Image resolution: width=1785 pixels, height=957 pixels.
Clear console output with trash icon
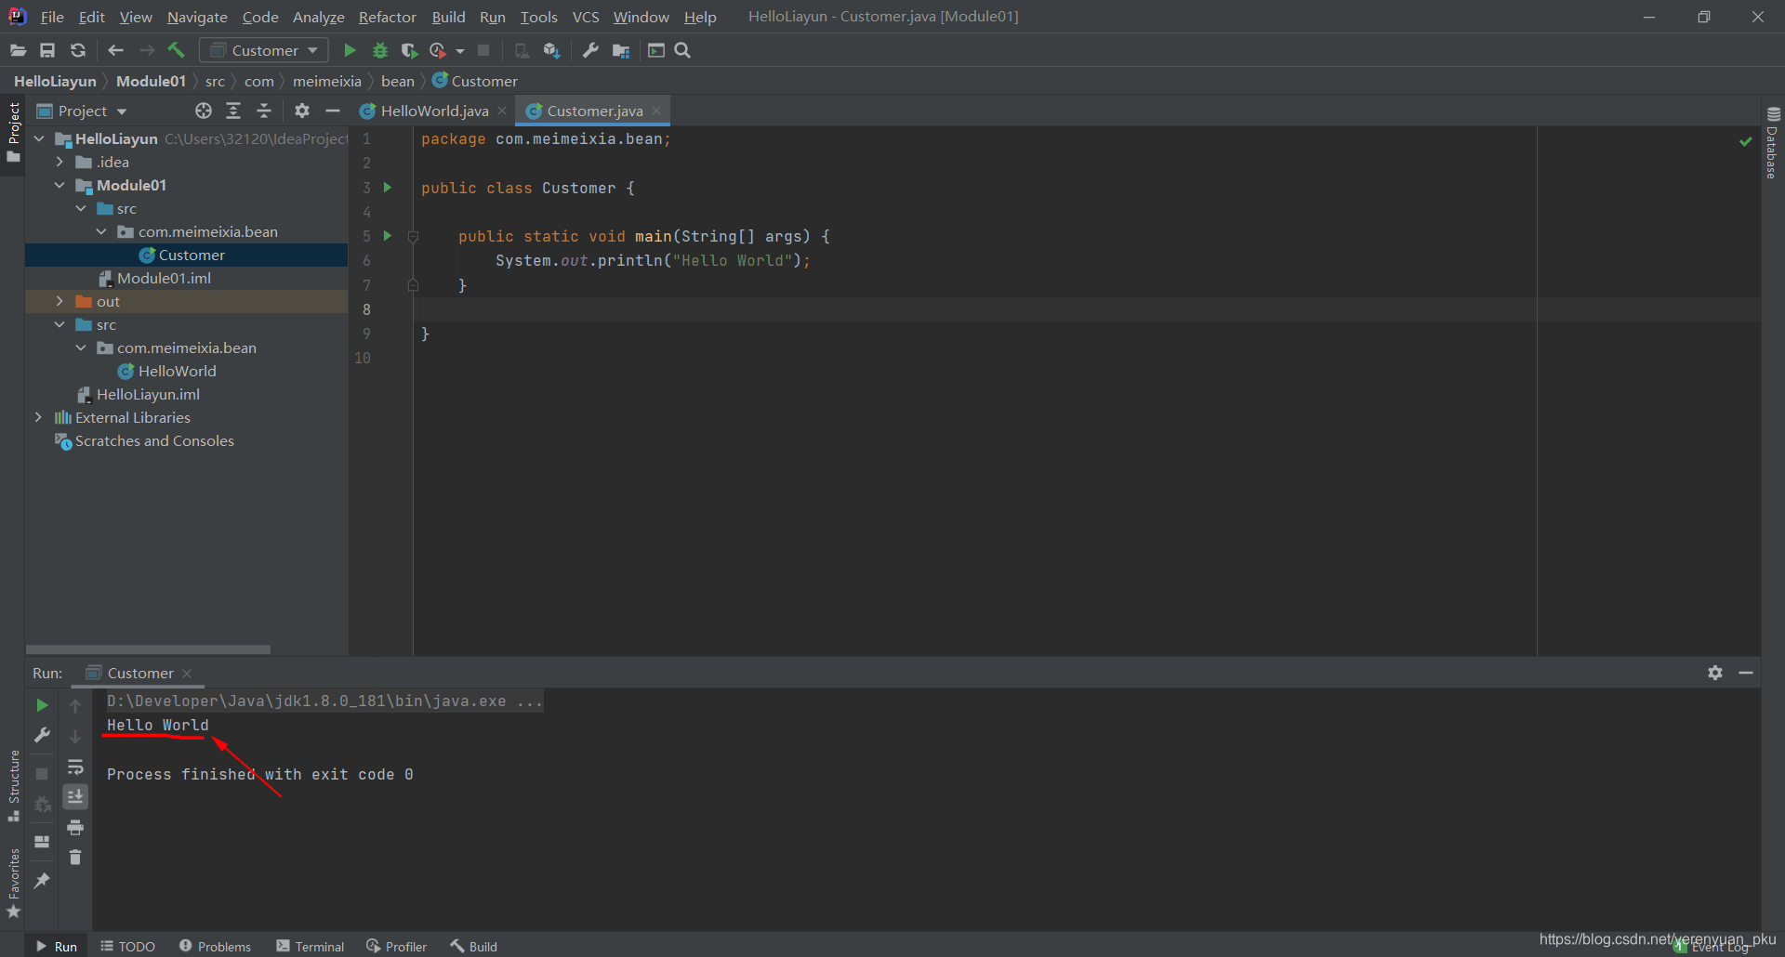click(75, 857)
